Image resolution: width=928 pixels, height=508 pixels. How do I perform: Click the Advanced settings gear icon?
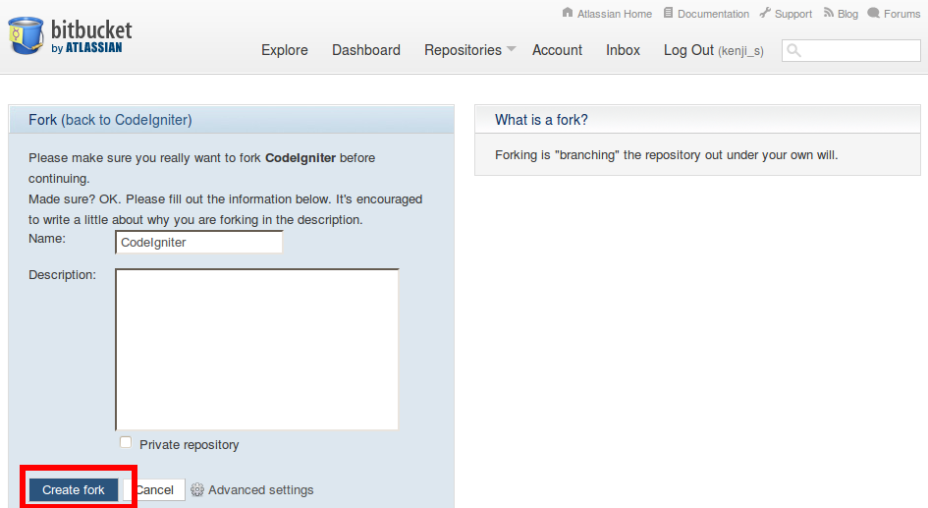(x=197, y=489)
